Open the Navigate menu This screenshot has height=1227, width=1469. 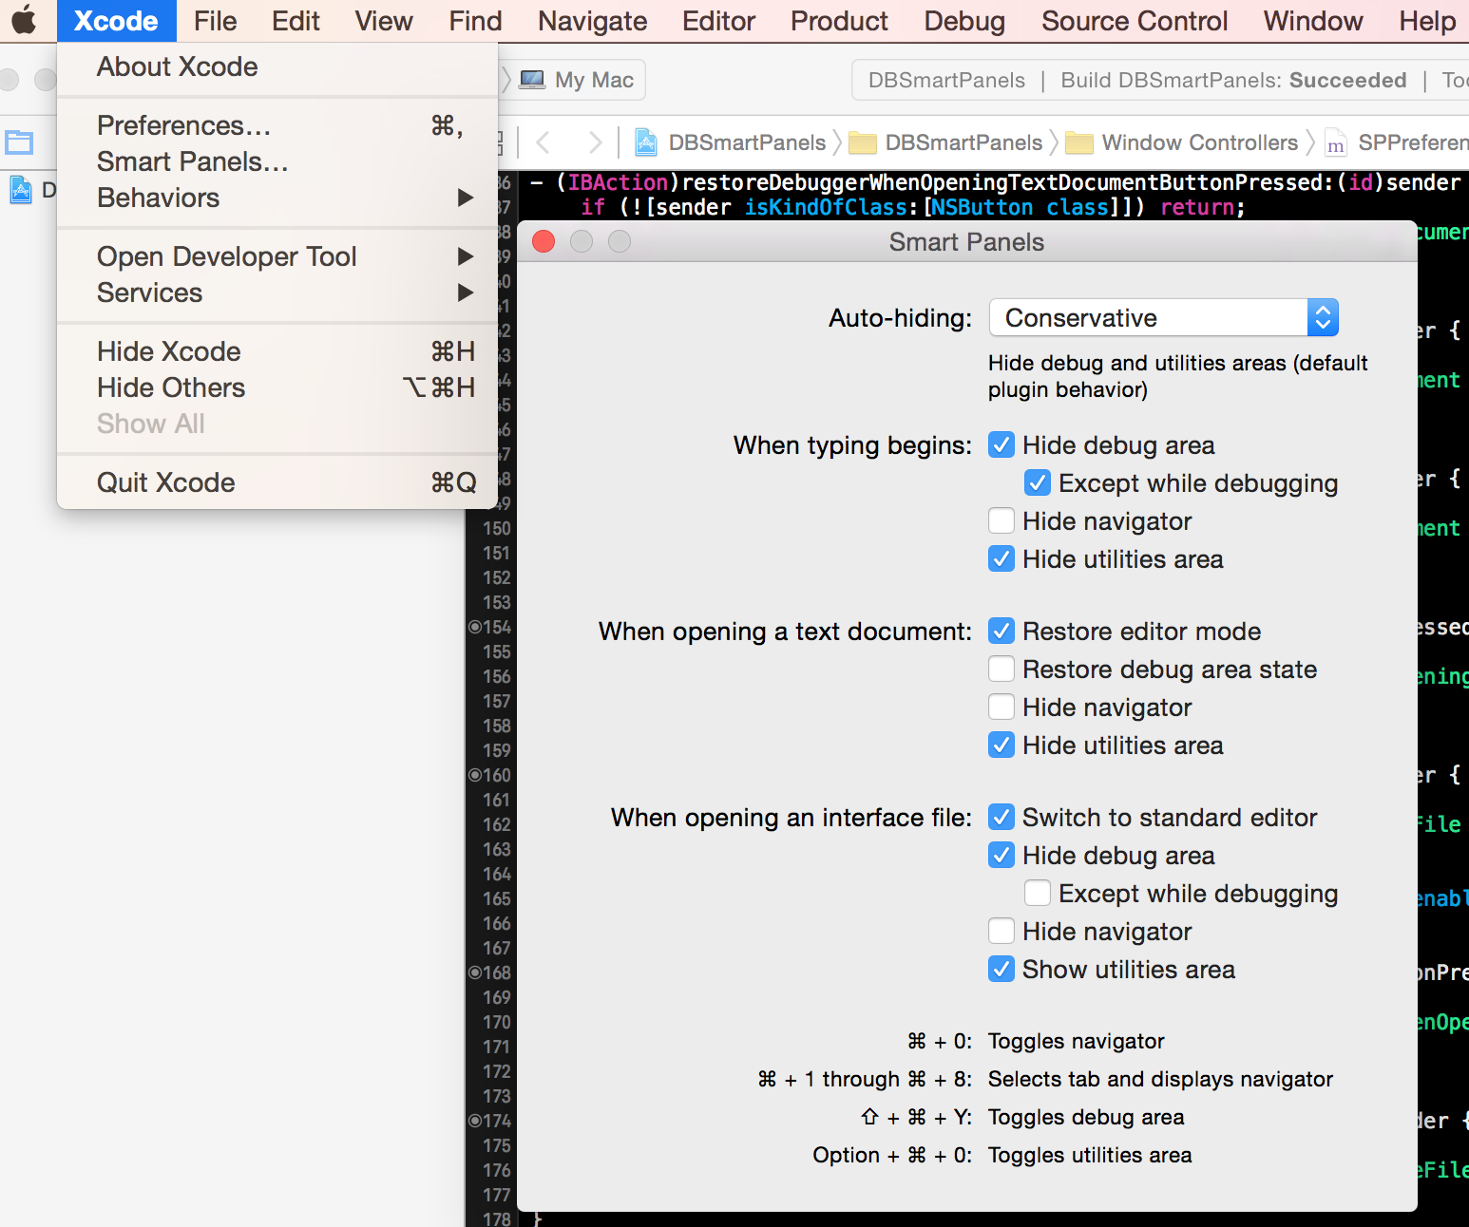pyautogui.click(x=592, y=21)
